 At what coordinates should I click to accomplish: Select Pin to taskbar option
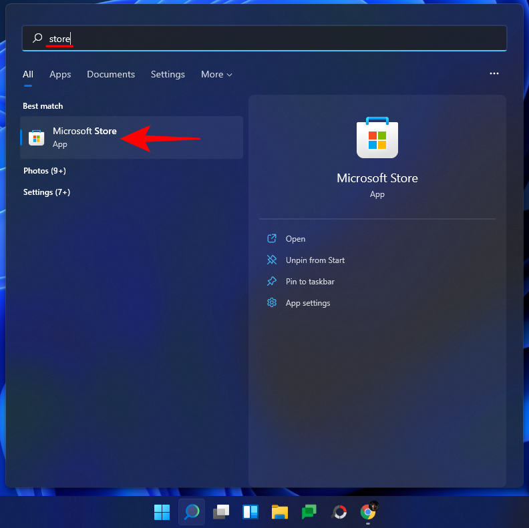pyautogui.click(x=310, y=282)
